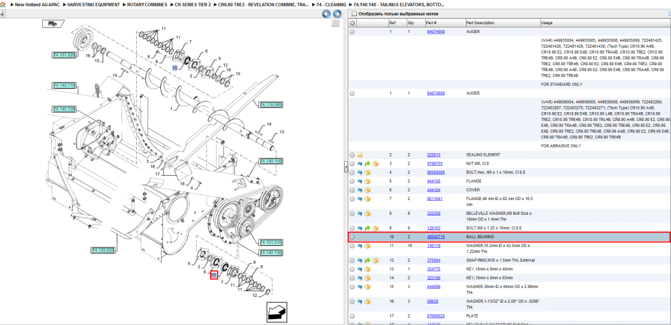This screenshot has width=671, height=325.
Task: Click round add icon on BALL BEARING row
Action: (x=352, y=237)
